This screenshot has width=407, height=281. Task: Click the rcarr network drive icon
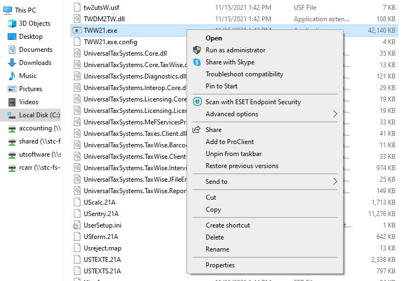pyautogui.click(x=12, y=168)
